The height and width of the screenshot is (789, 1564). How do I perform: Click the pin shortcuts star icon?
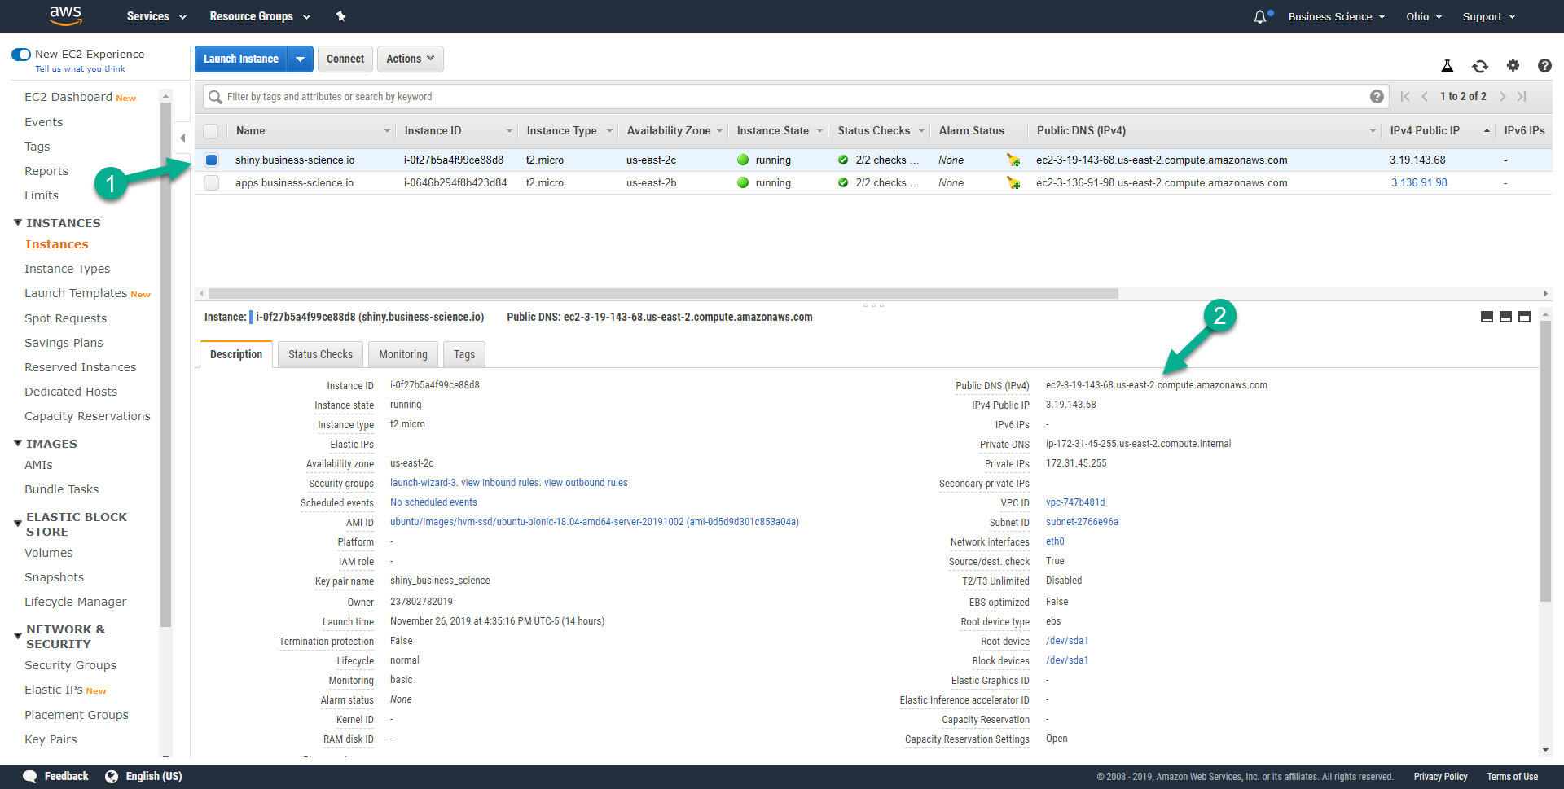[x=341, y=16]
